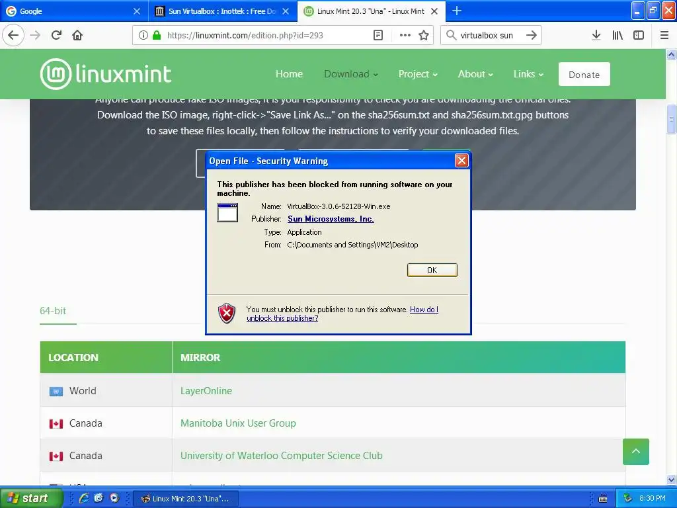Open University of Waterloo Computer Science Club mirror
The image size is (677, 508).
[281, 455]
